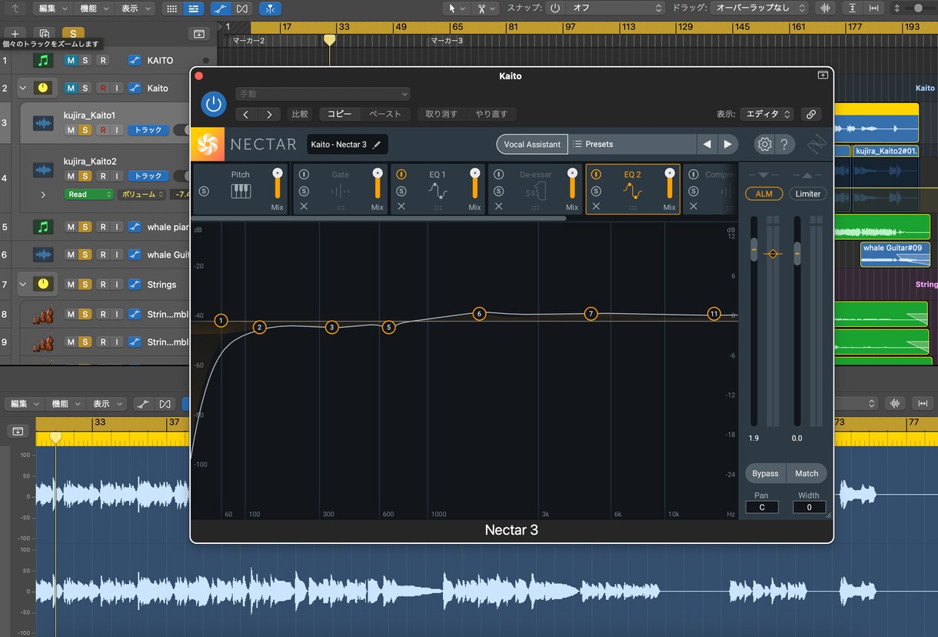The width and height of the screenshot is (938, 637).
Task: Click the EQ 2 Mix slider
Action: (670, 185)
